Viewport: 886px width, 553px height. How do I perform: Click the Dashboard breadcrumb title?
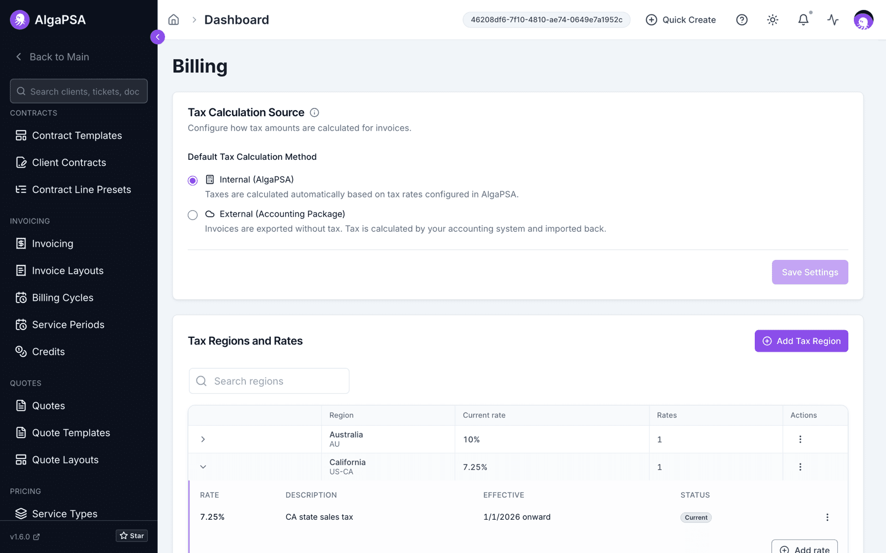[x=236, y=20]
